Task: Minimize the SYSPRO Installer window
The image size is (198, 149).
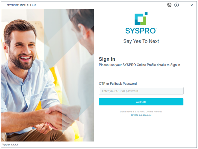Action: [184, 6]
